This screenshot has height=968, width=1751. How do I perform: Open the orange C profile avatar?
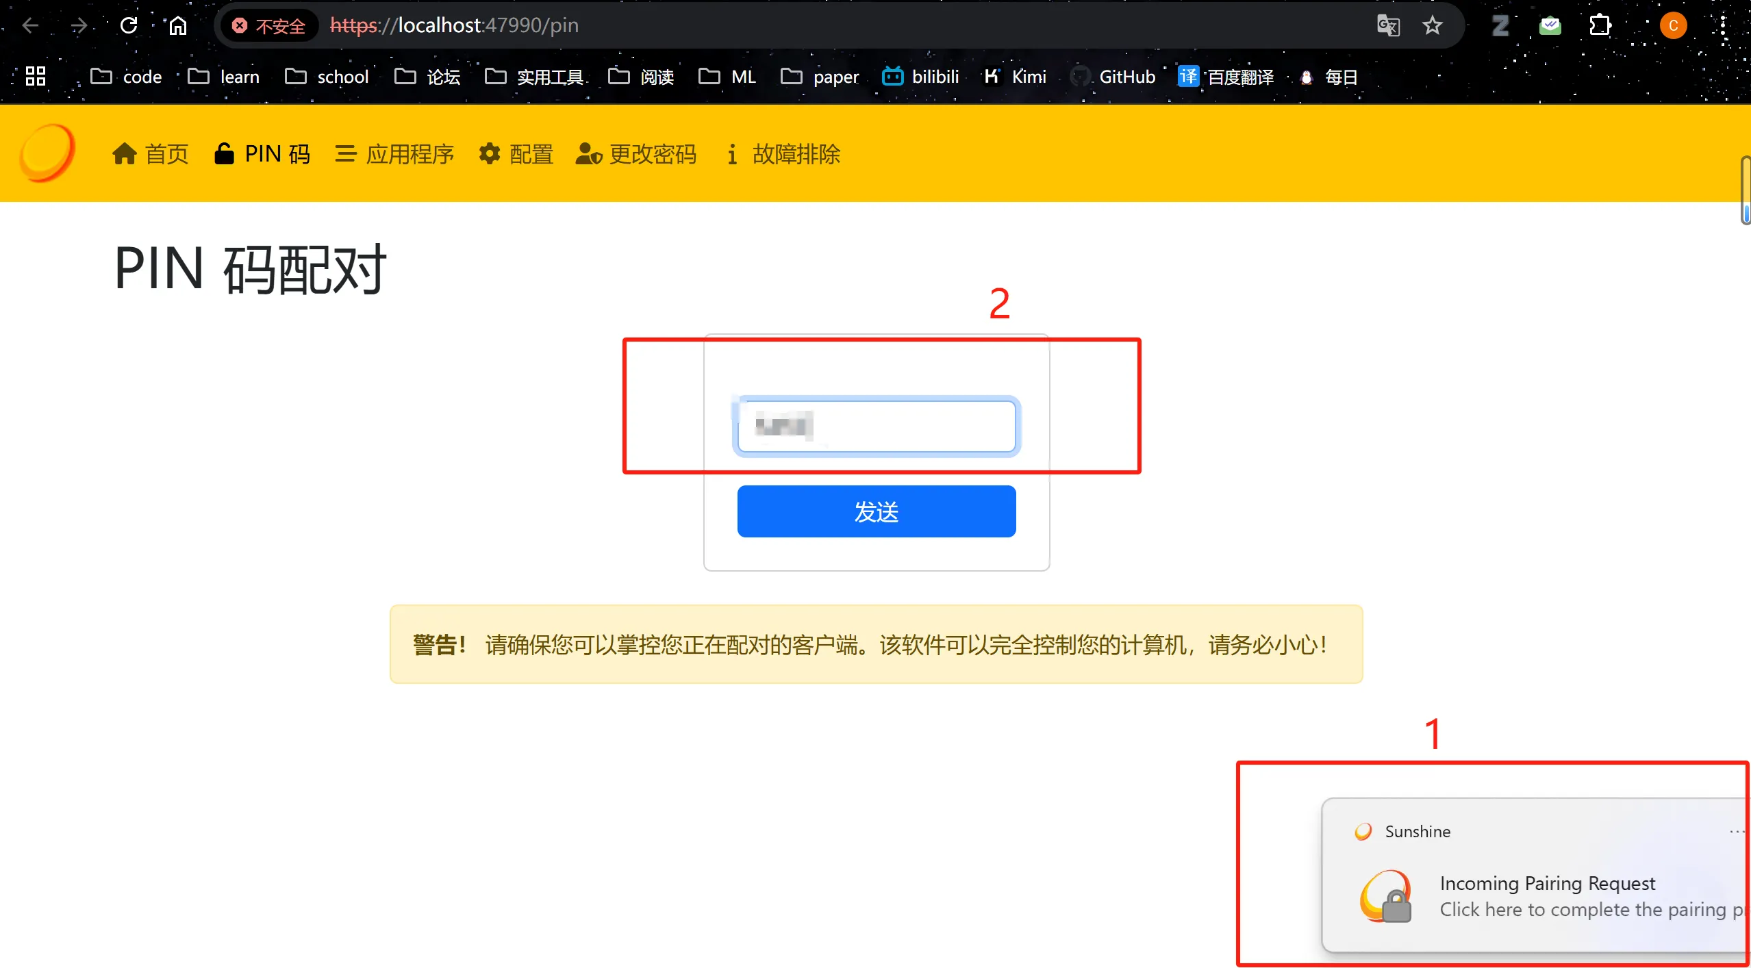point(1673,26)
